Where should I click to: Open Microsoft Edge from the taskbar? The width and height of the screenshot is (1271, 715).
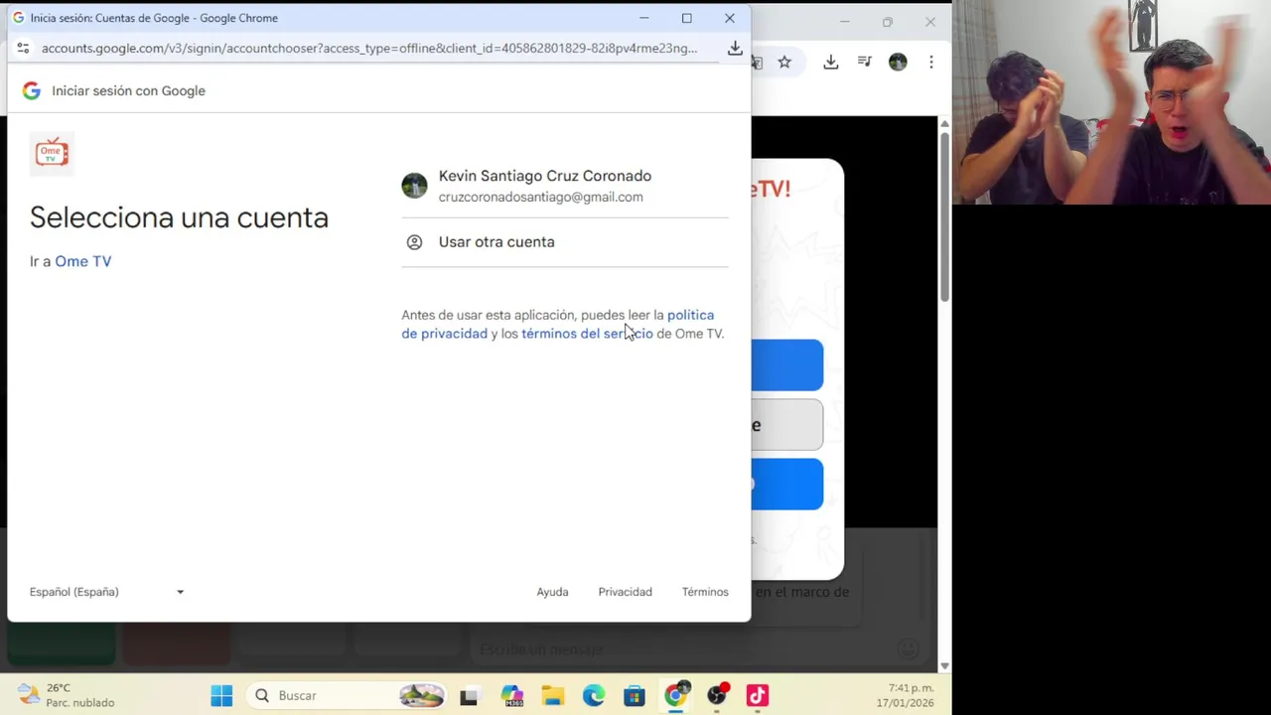tap(594, 696)
